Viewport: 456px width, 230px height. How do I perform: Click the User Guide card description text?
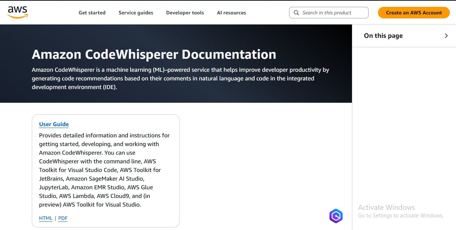tap(104, 170)
